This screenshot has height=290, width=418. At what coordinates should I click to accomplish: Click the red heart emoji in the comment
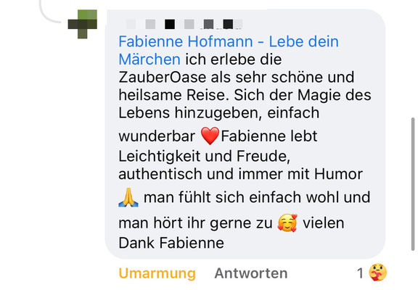click(x=210, y=136)
